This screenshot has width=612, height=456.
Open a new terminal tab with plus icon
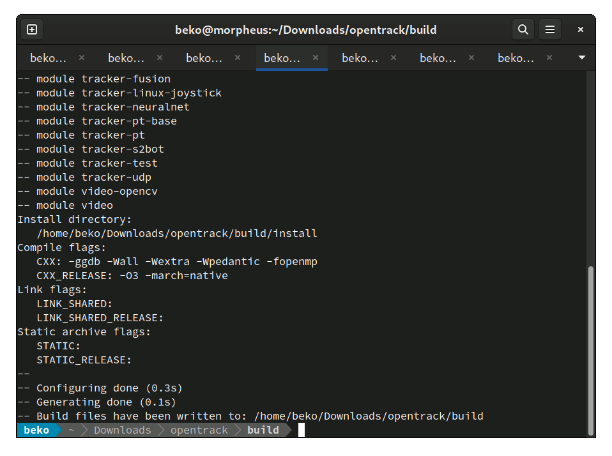[32, 29]
